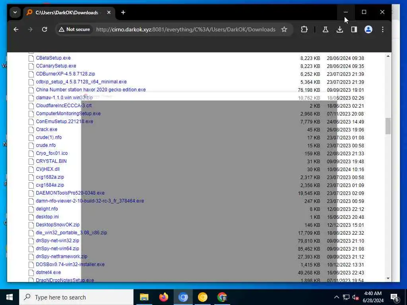Open the notification center icon
Image resolution: width=407 pixels, height=305 pixels.
click(394, 297)
